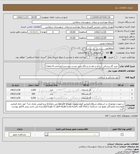Click the quantity 5,000 in row 3
Screen dimensions: 140x154
click(33, 98)
